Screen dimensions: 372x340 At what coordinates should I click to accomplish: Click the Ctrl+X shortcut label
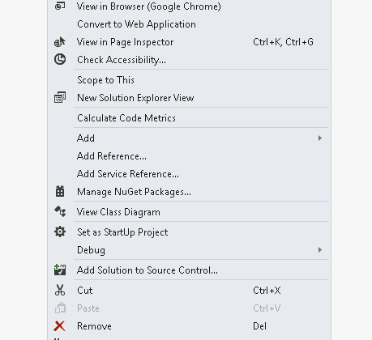tap(267, 291)
